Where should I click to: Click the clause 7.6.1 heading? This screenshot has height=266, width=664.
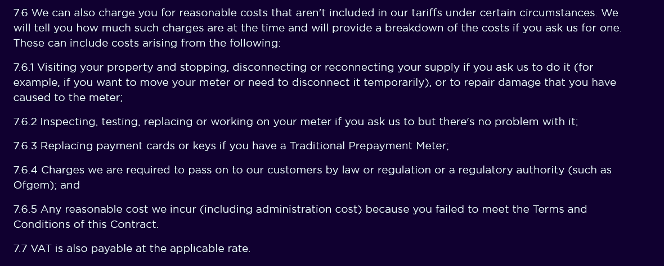(24, 67)
